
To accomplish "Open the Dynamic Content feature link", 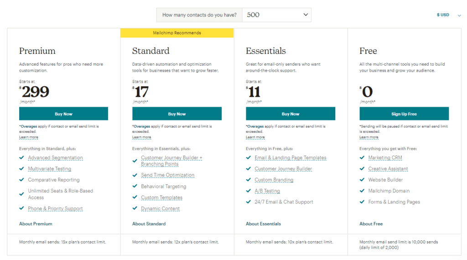I will (x=160, y=208).
